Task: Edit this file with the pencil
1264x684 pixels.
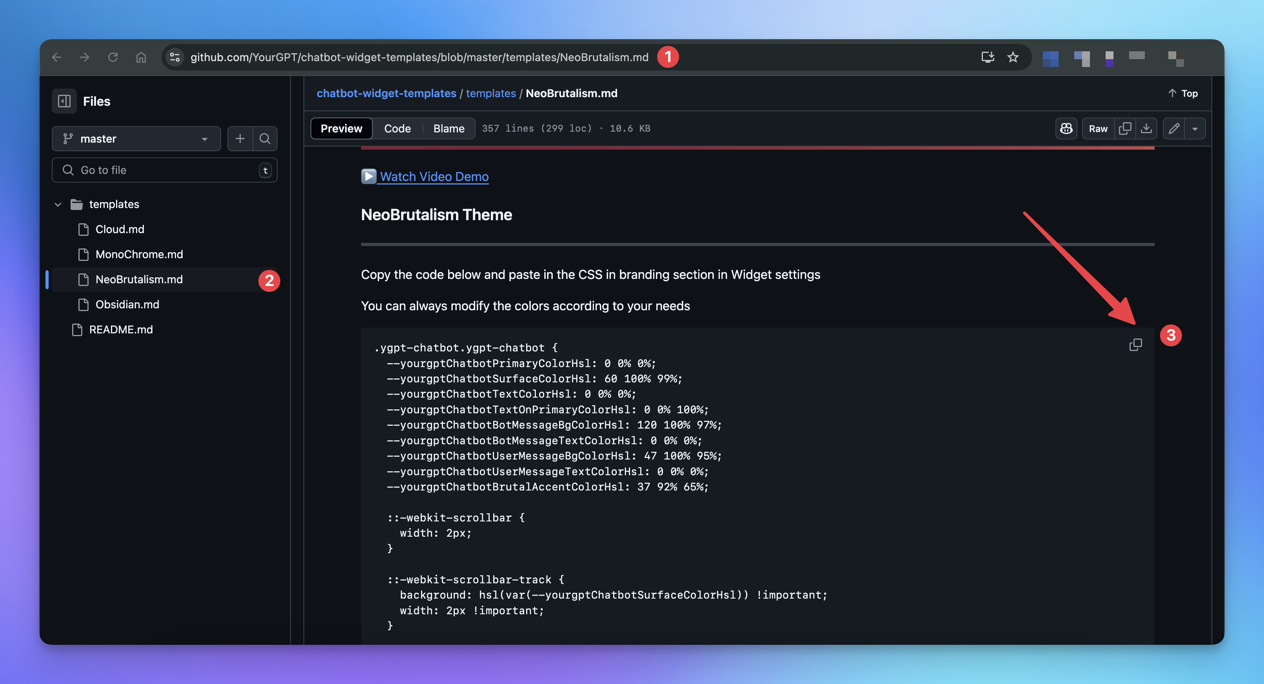Action: [1174, 128]
